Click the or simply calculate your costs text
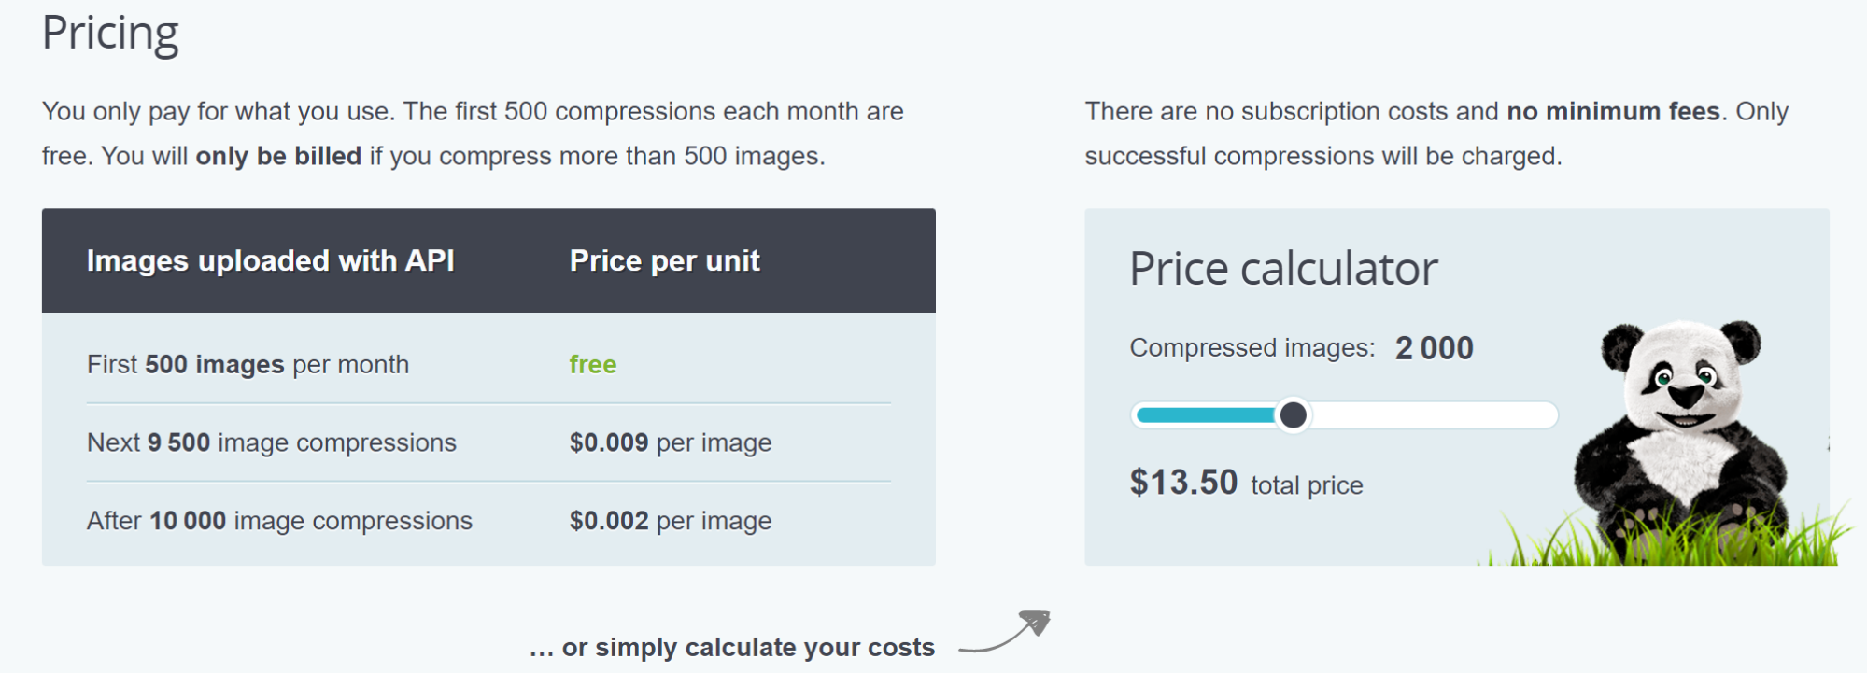The image size is (1867, 673). (731, 647)
